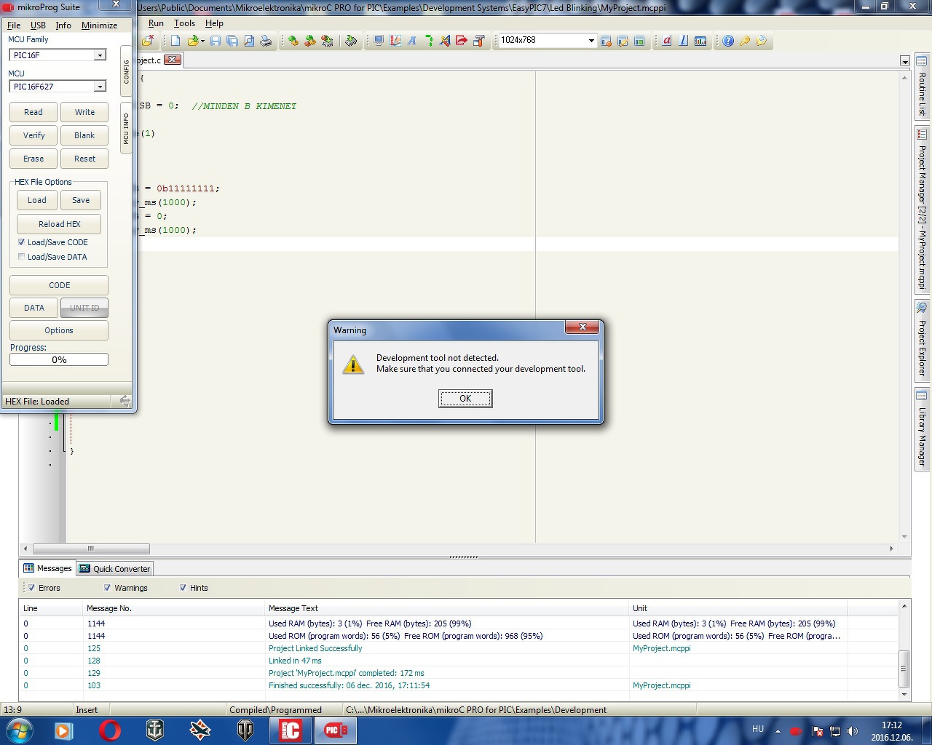Image resolution: width=932 pixels, height=745 pixels.
Task: Click the Print Preview toolbar icon
Action: [x=249, y=41]
